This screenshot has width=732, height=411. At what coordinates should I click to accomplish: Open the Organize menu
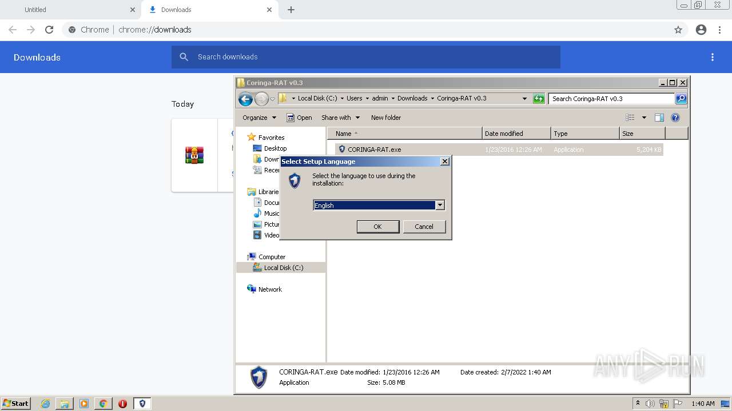[x=259, y=118]
